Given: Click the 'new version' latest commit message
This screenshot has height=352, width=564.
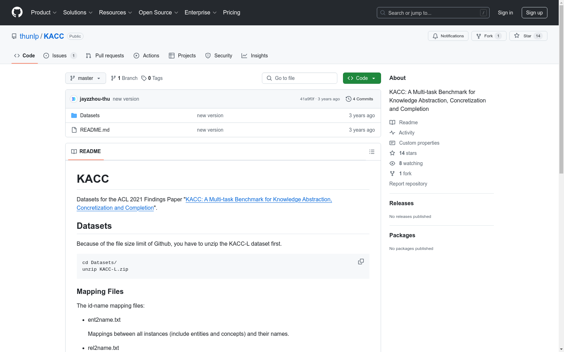Looking at the screenshot, I should pyautogui.click(x=126, y=99).
